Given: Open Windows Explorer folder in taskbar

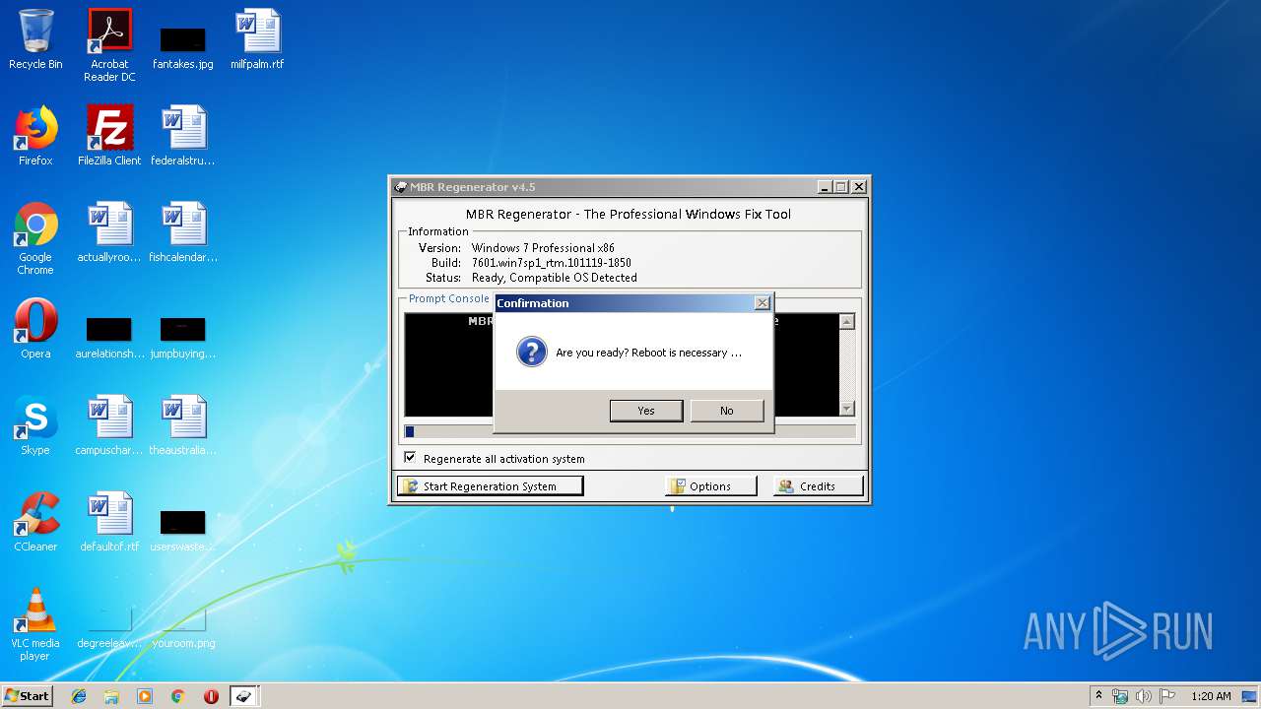Looking at the screenshot, I should coord(111,696).
